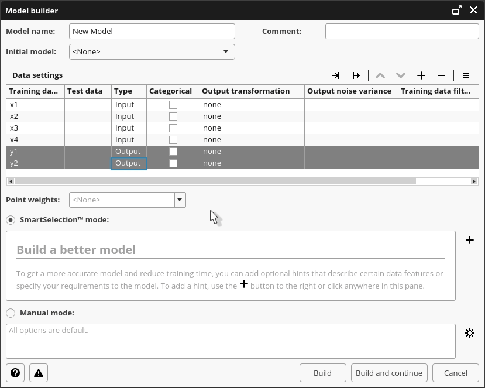Toggle Categorical checkbox for x3
The image size is (485, 388).
pyautogui.click(x=173, y=128)
